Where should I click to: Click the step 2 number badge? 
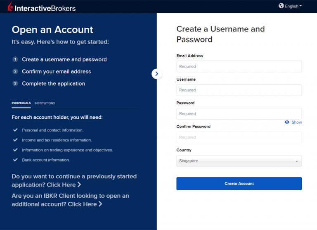point(15,72)
